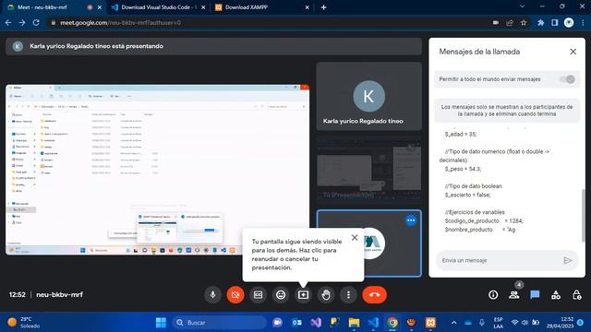Open Chrome extensions puzzle icon
This screenshot has height=332, width=591.
(541, 22)
